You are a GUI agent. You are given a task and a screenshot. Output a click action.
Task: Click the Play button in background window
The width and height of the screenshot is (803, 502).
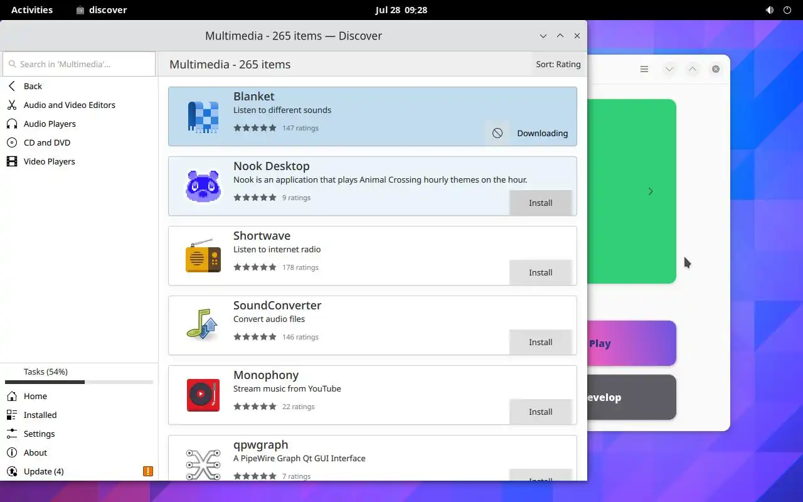(x=632, y=343)
